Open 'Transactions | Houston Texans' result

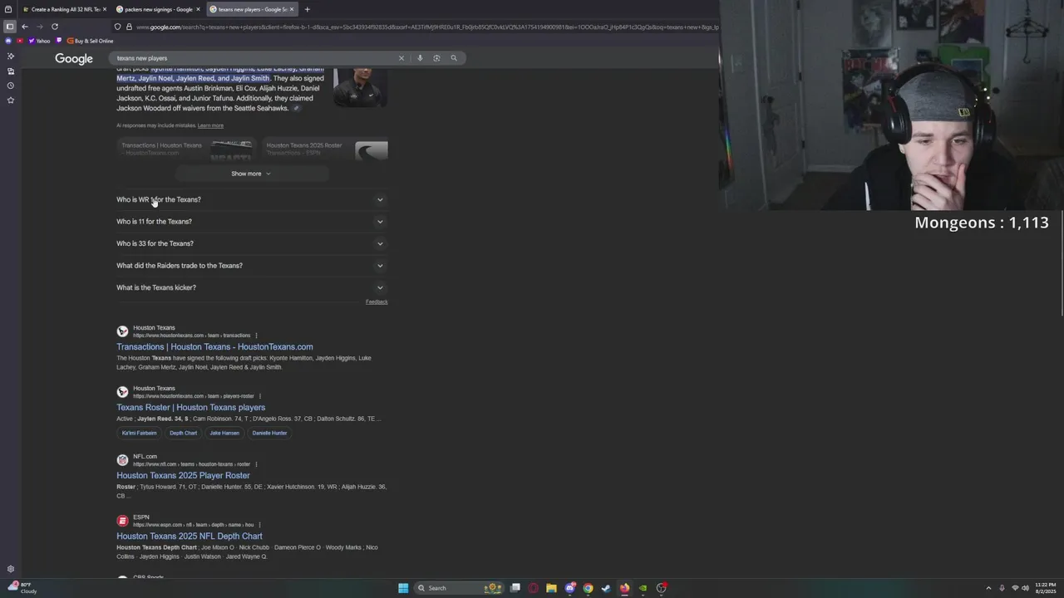pos(214,347)
